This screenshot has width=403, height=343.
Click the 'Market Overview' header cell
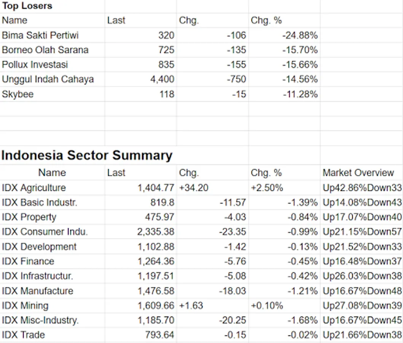358,173
